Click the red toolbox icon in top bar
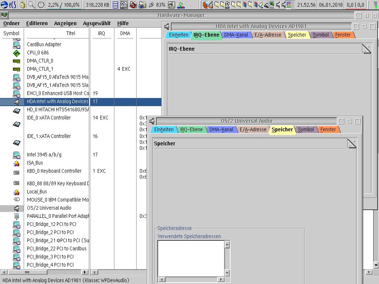The height and width of the screenshot is (284, 379). click(x=133, y=5)
